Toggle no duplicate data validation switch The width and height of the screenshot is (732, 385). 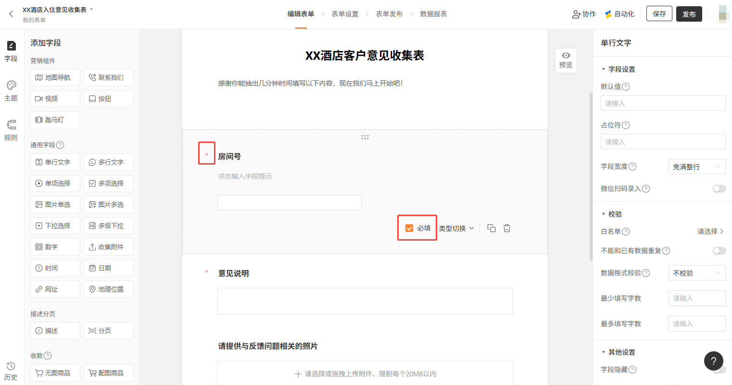pos(719,251)
